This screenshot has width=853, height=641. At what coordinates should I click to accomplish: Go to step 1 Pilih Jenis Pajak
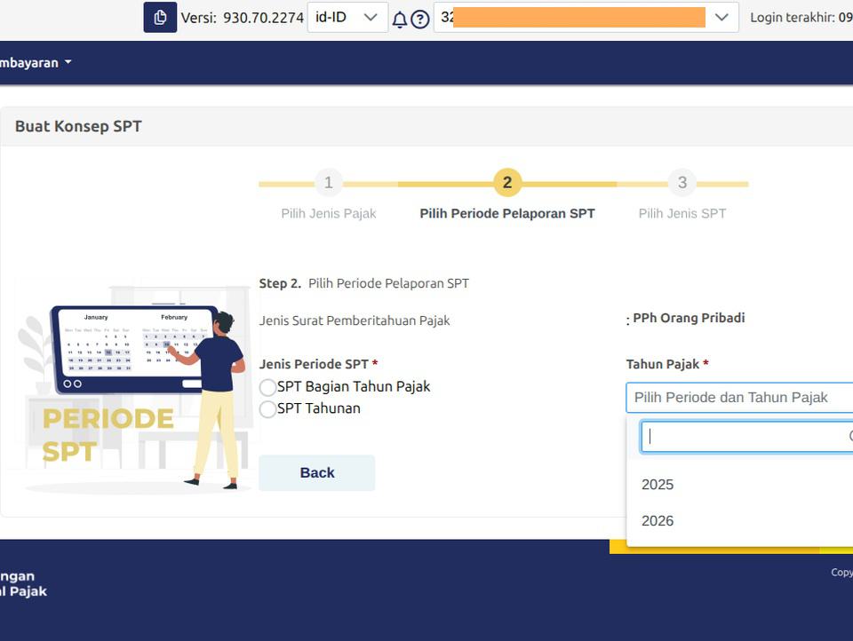(329, 183)
